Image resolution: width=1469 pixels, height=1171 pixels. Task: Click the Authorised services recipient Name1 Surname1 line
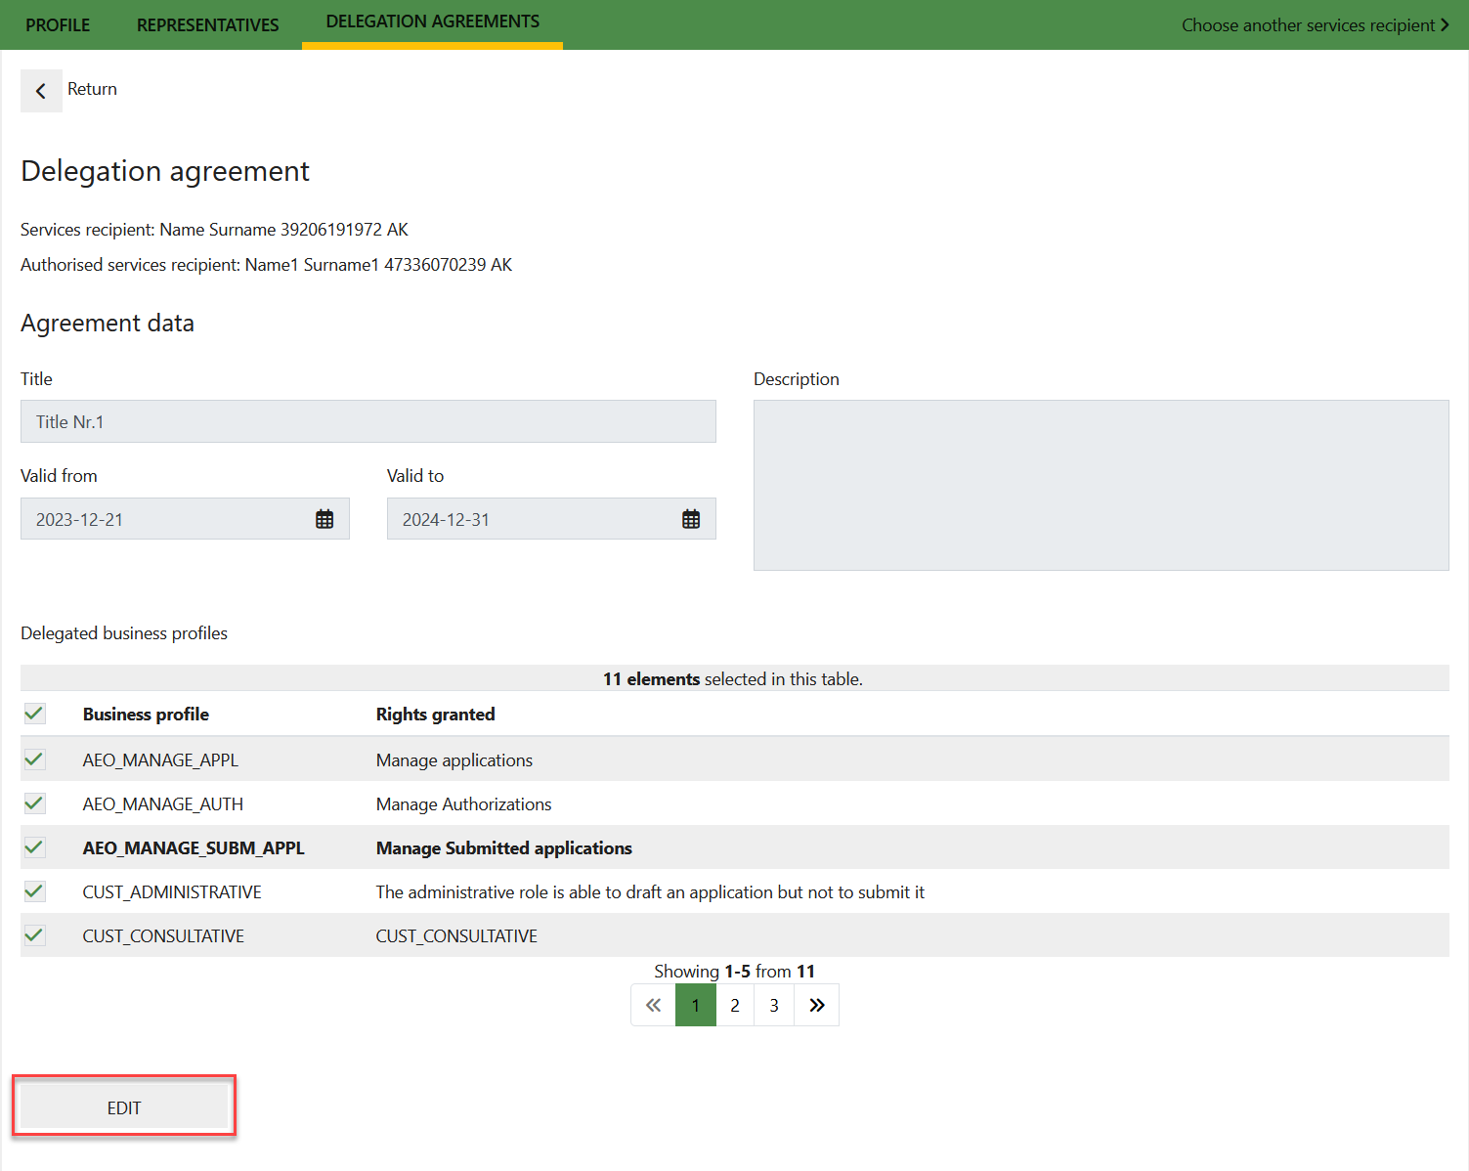coord(266,265)
